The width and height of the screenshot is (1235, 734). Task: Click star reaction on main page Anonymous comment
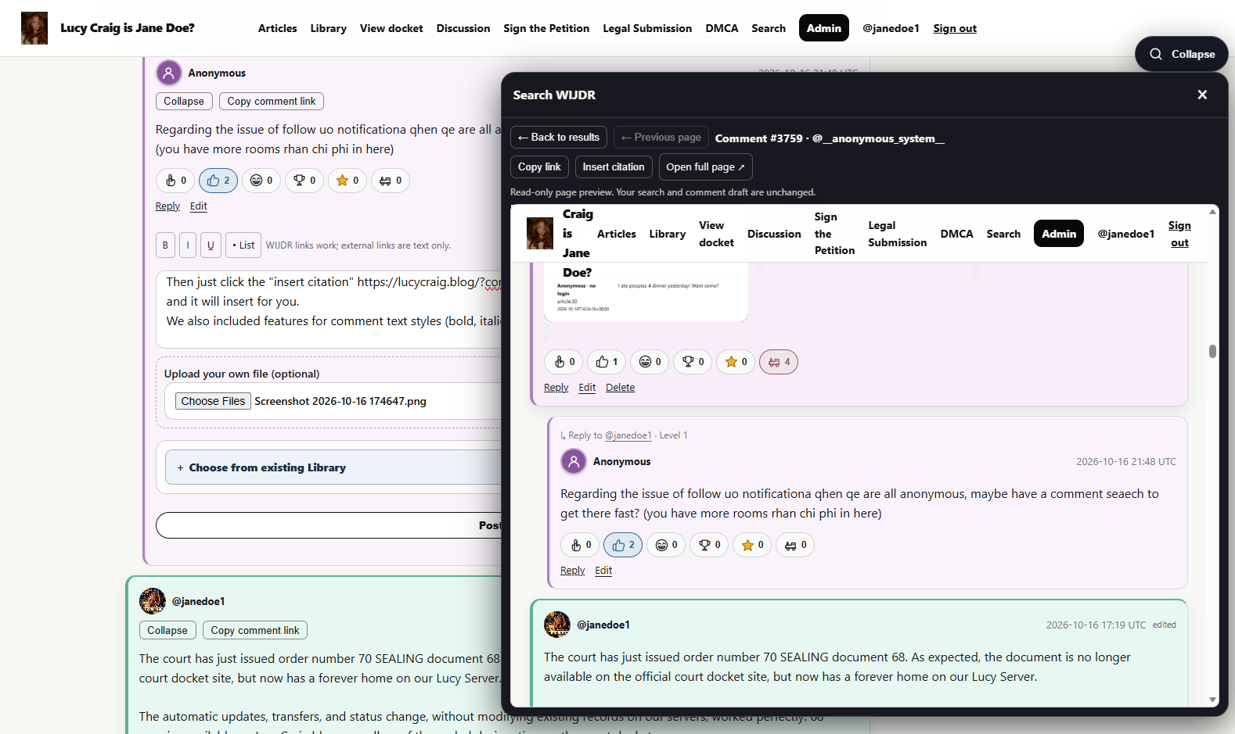[347, 181]
